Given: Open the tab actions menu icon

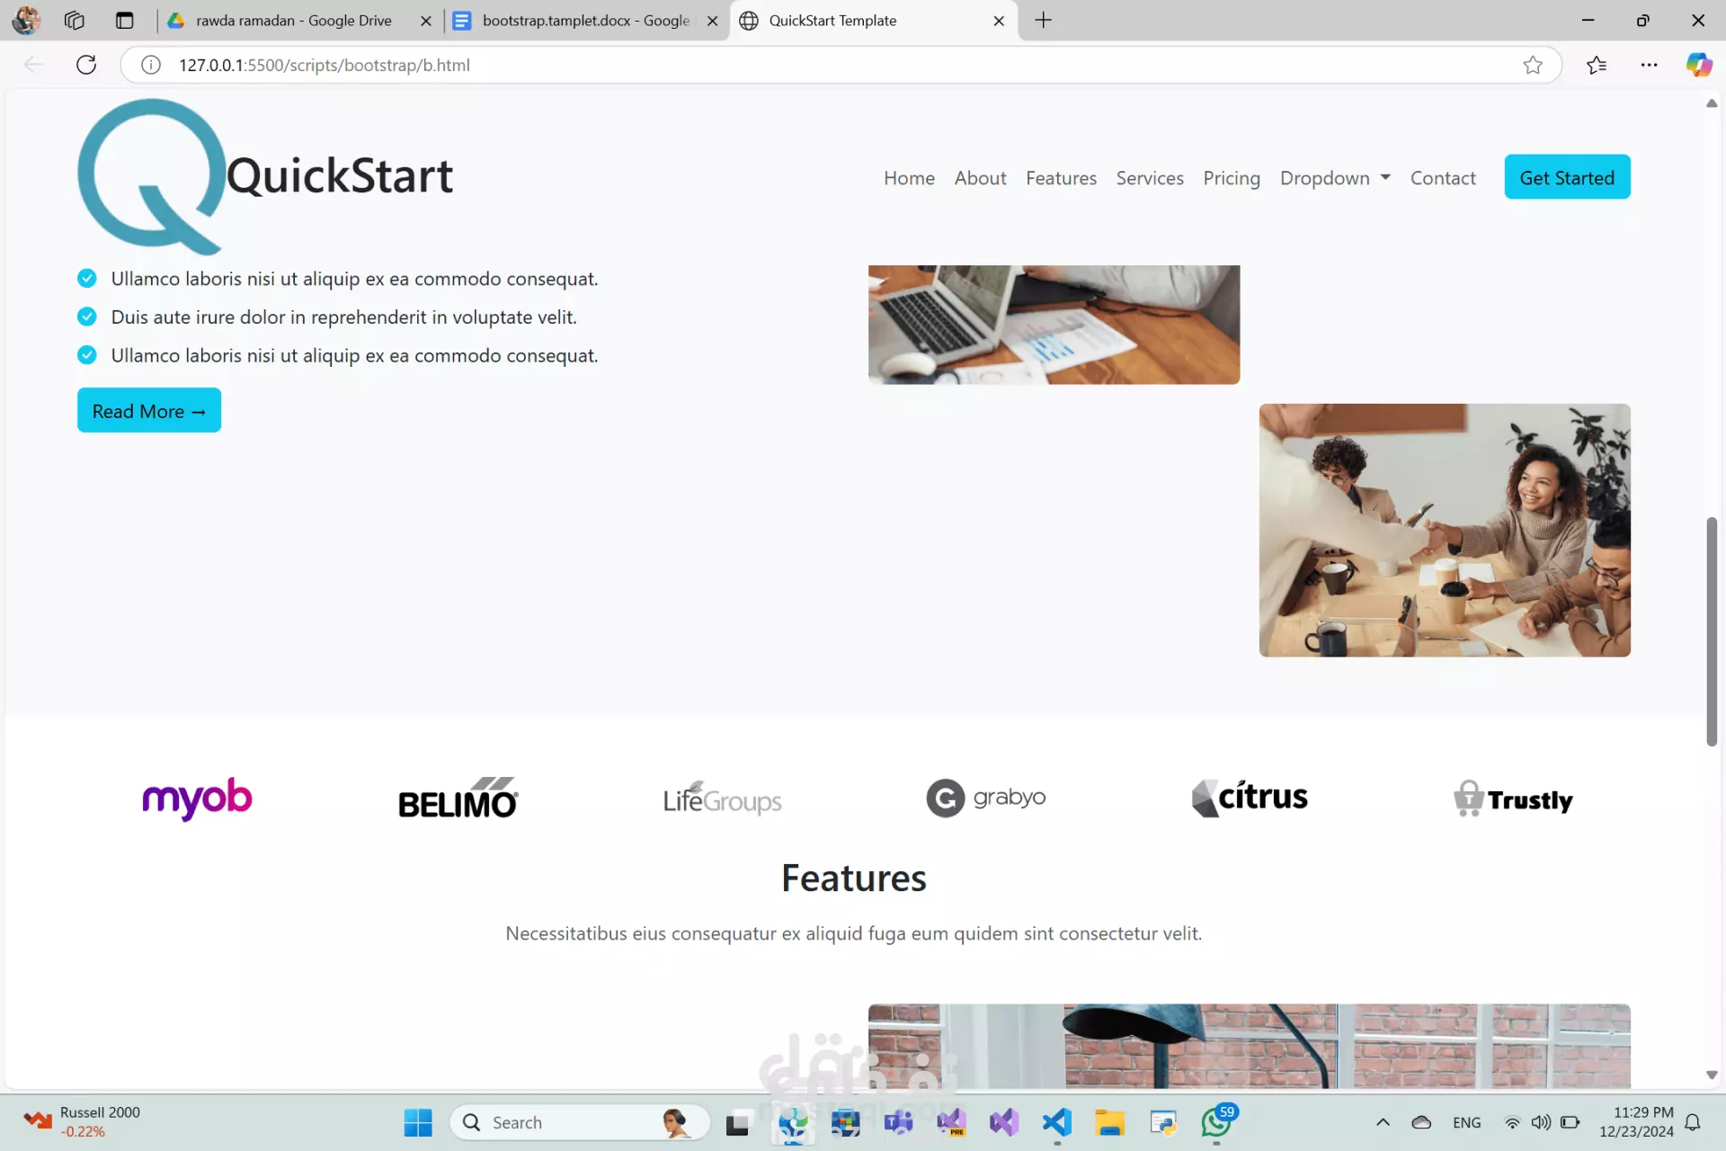Looking at the screenshot, I should (x=124, y=20).
